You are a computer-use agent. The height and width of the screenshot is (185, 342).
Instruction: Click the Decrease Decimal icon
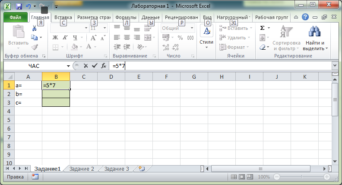point(175,47)
